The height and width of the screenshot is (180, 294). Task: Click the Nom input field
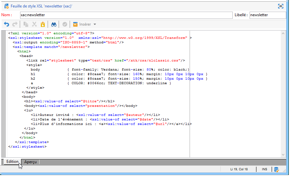point(126,15)
